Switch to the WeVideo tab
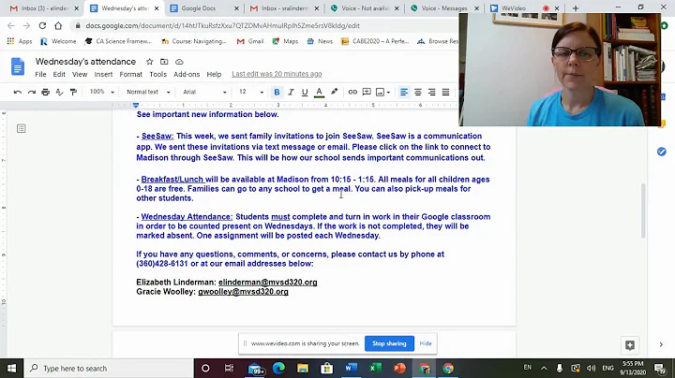The image size is (675, 378). tap(524, 8)
